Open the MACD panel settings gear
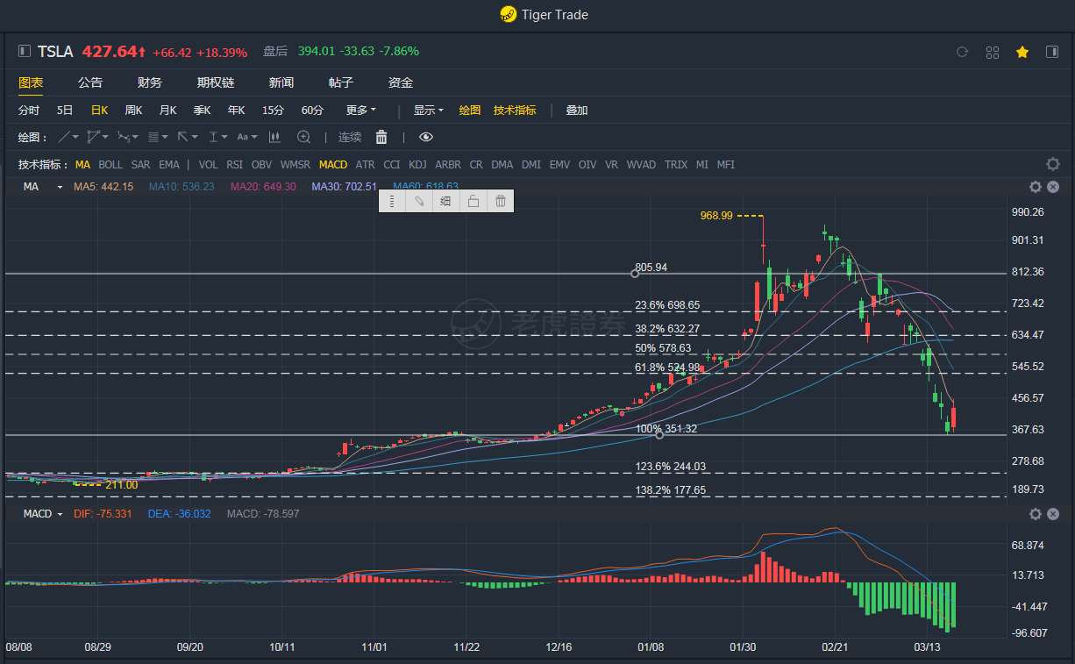 (1036, 514)
